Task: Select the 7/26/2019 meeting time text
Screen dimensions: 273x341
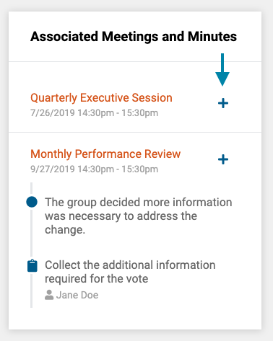Action: pyautogui.click(x=94, y=113)
